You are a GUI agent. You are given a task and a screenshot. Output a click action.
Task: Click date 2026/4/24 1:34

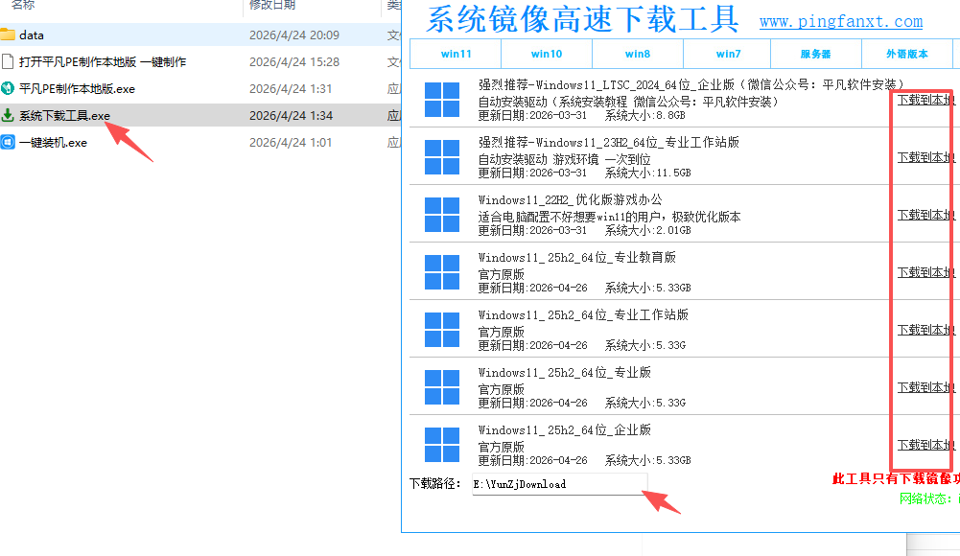pos(291,116)
